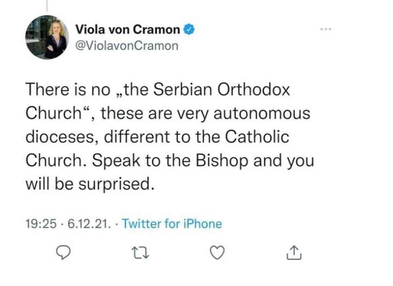Click the display name Viola von Cramon
The width and height of the screenshot is (393, 286).
pyautogui.click(x=128, y=30)
